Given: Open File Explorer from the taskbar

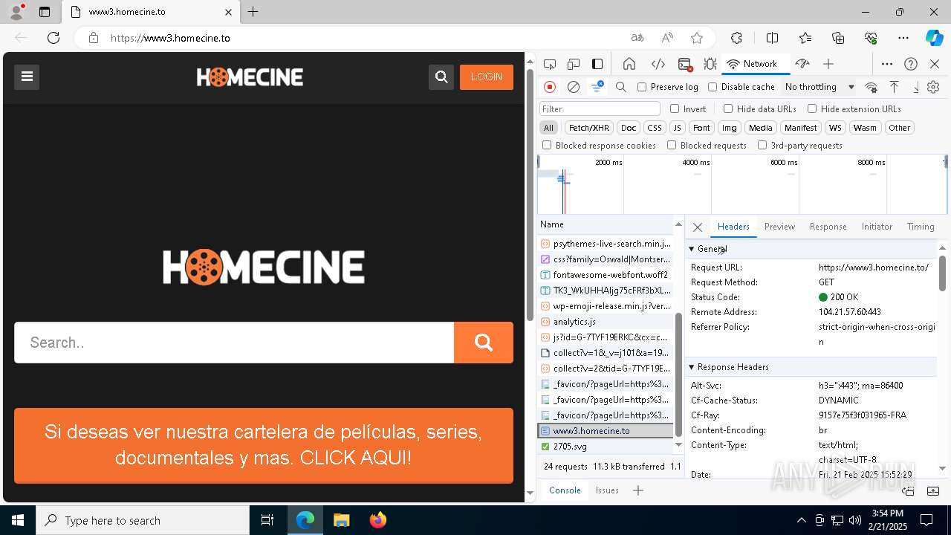Looking at the screenshot, I should [342, 520].
